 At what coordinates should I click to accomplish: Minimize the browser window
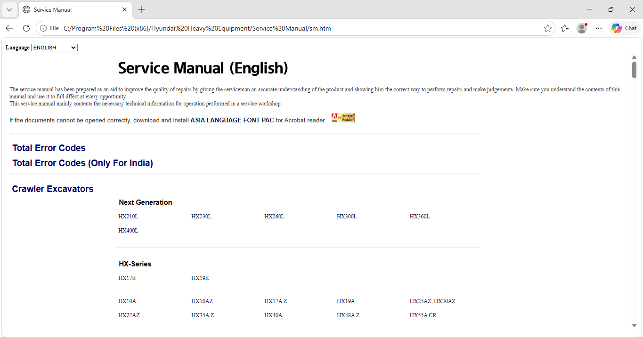589,9
